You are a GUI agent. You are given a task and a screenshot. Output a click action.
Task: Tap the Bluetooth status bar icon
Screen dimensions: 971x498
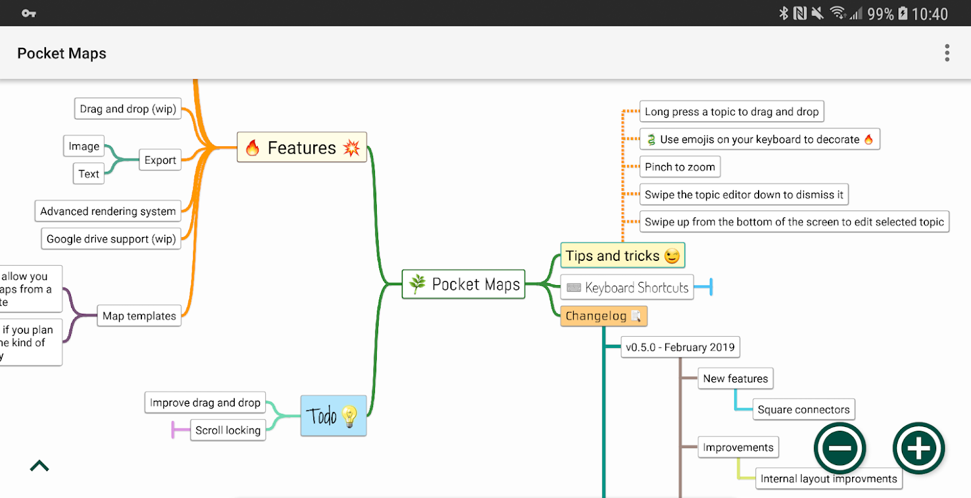point(784,13)
